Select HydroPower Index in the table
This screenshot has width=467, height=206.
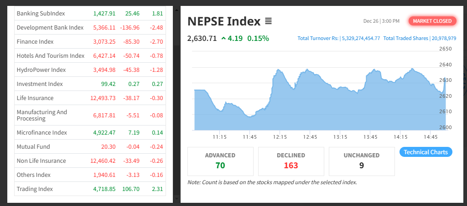pos(90,70)
